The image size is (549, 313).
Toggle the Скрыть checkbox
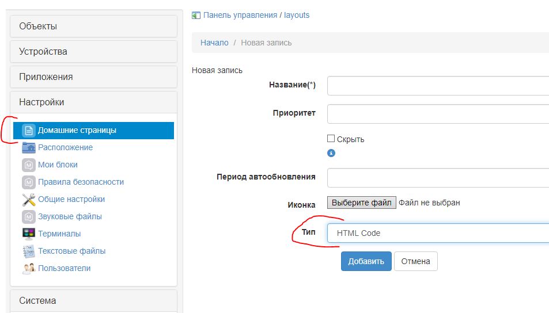[331, 139]
